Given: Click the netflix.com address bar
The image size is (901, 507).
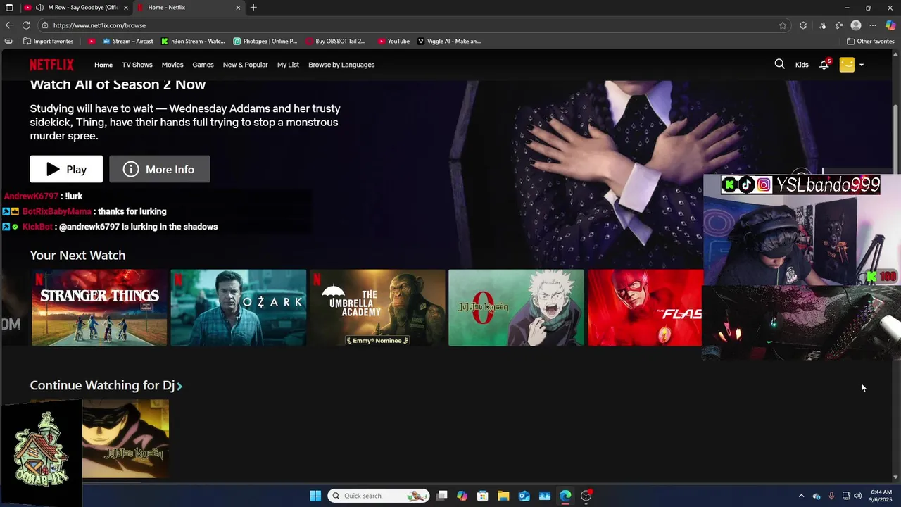Looking at the screenshot, I should (415, 25).
